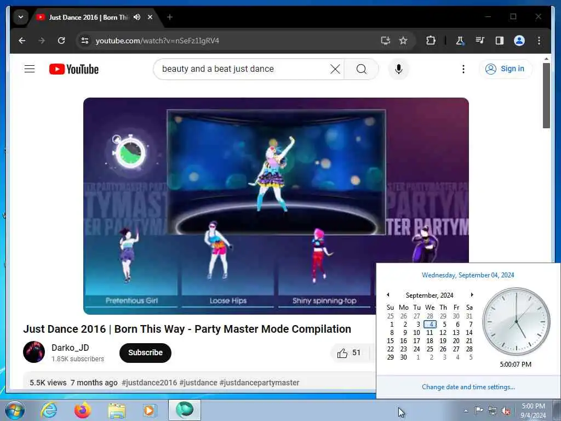
Task: Open the Darko_JD channel name link
Action: click(x=70, y=348)
